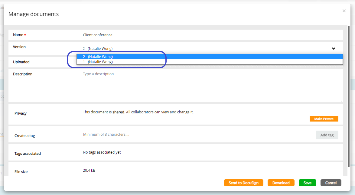Click the File size value 20.4 kB
This screenshot has height=195, width=355.
(x=89, y=170)
